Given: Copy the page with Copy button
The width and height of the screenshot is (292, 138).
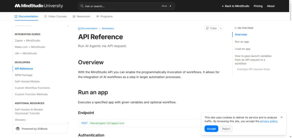Looking at the screenshot, I should (x=211, y=28).
